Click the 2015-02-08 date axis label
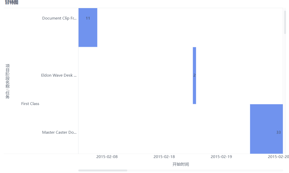The height and width of the screenshot is (173, 289). coord(107,157)
